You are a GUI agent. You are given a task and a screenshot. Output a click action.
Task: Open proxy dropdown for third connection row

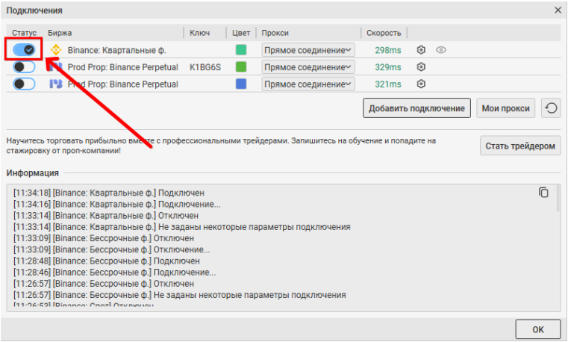point(308,84)
